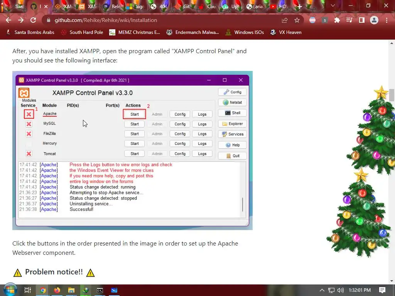Screen dimensions: 395x296
Task: Open File Explorer from the taskbar
Action: [x=71, y=290]
